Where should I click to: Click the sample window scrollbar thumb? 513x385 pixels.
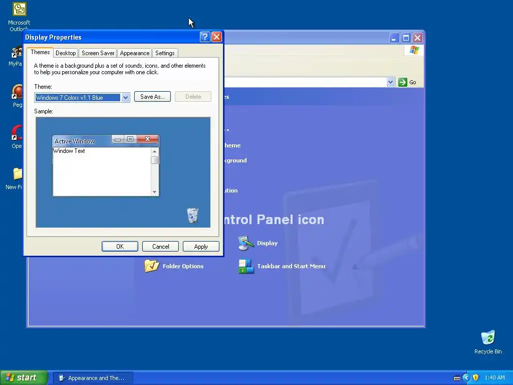pos(154,160)
